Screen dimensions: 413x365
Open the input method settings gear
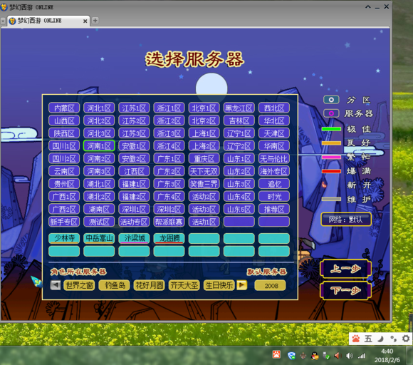coord(406,339)
